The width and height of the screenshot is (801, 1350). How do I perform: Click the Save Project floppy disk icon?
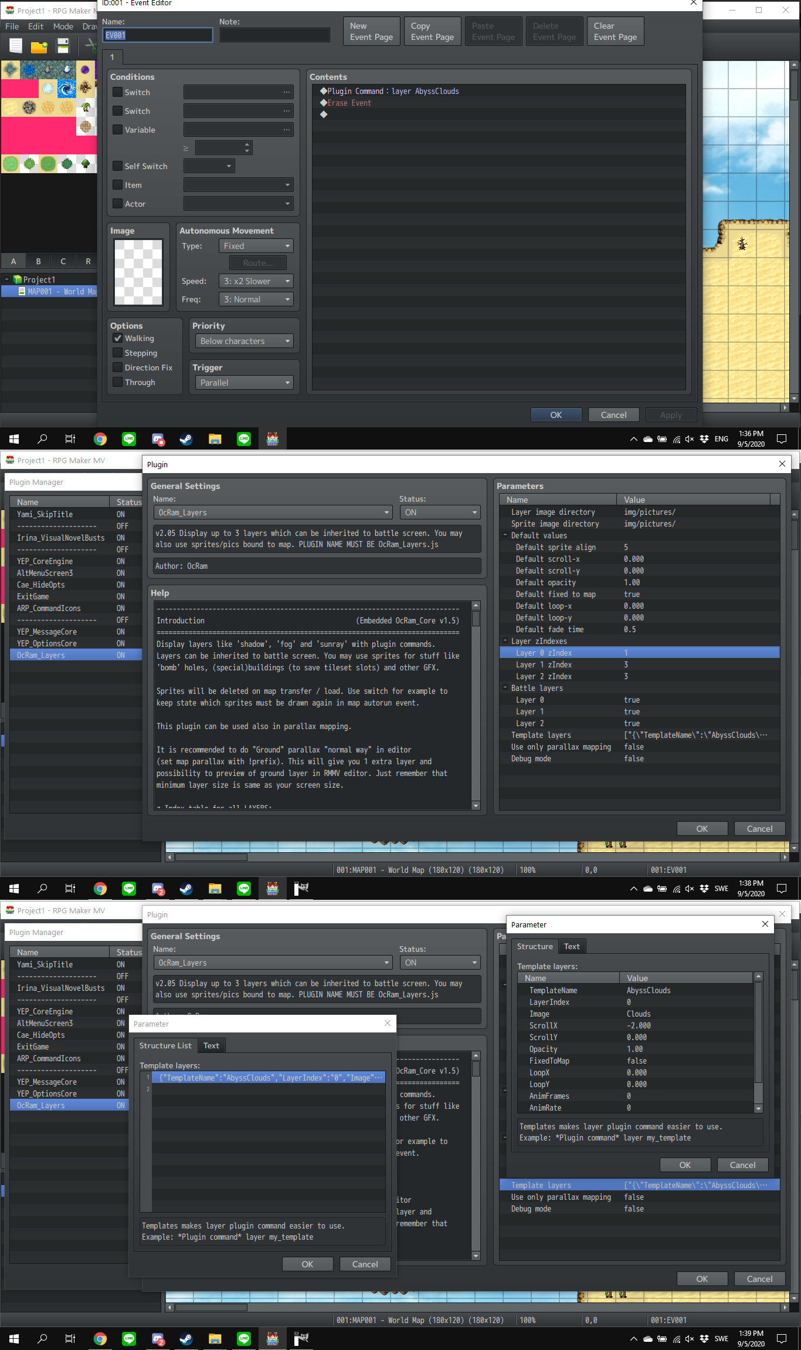[63, 46]
